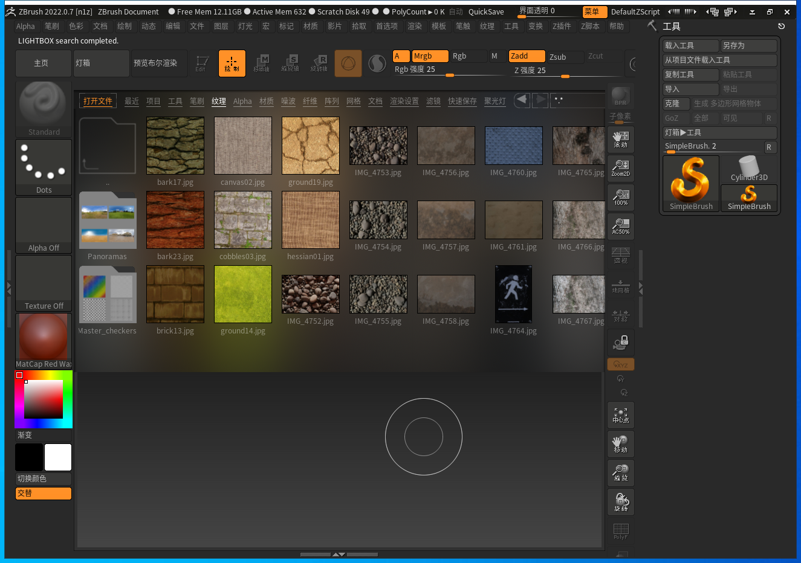The width and height of the screenshot is (801, 563).
Task: Toggle the orange Gizmo 3D sphere icon
Action: (x=348, y=63)
